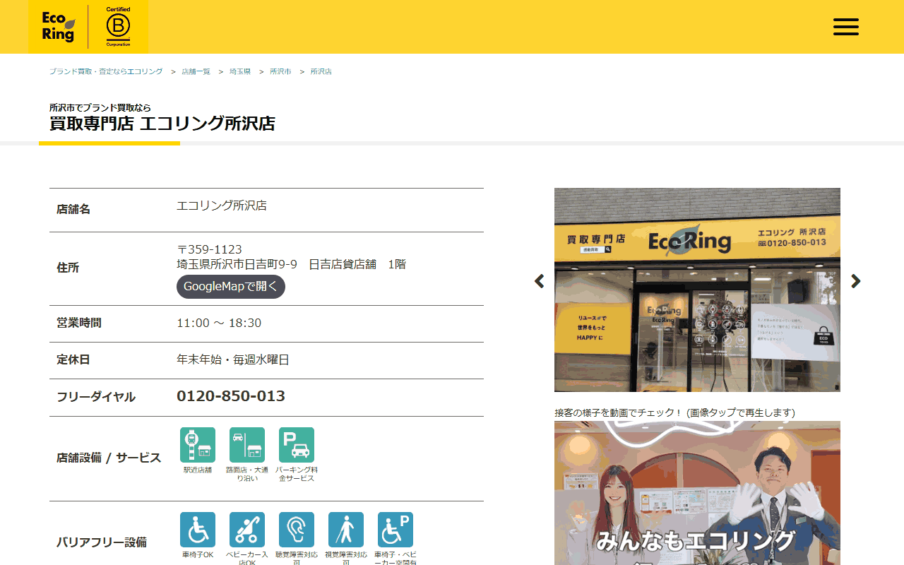This screenshot has width=904, height=565.
Task: Click the フリーダイヤル row label
Action: point(96,397)
